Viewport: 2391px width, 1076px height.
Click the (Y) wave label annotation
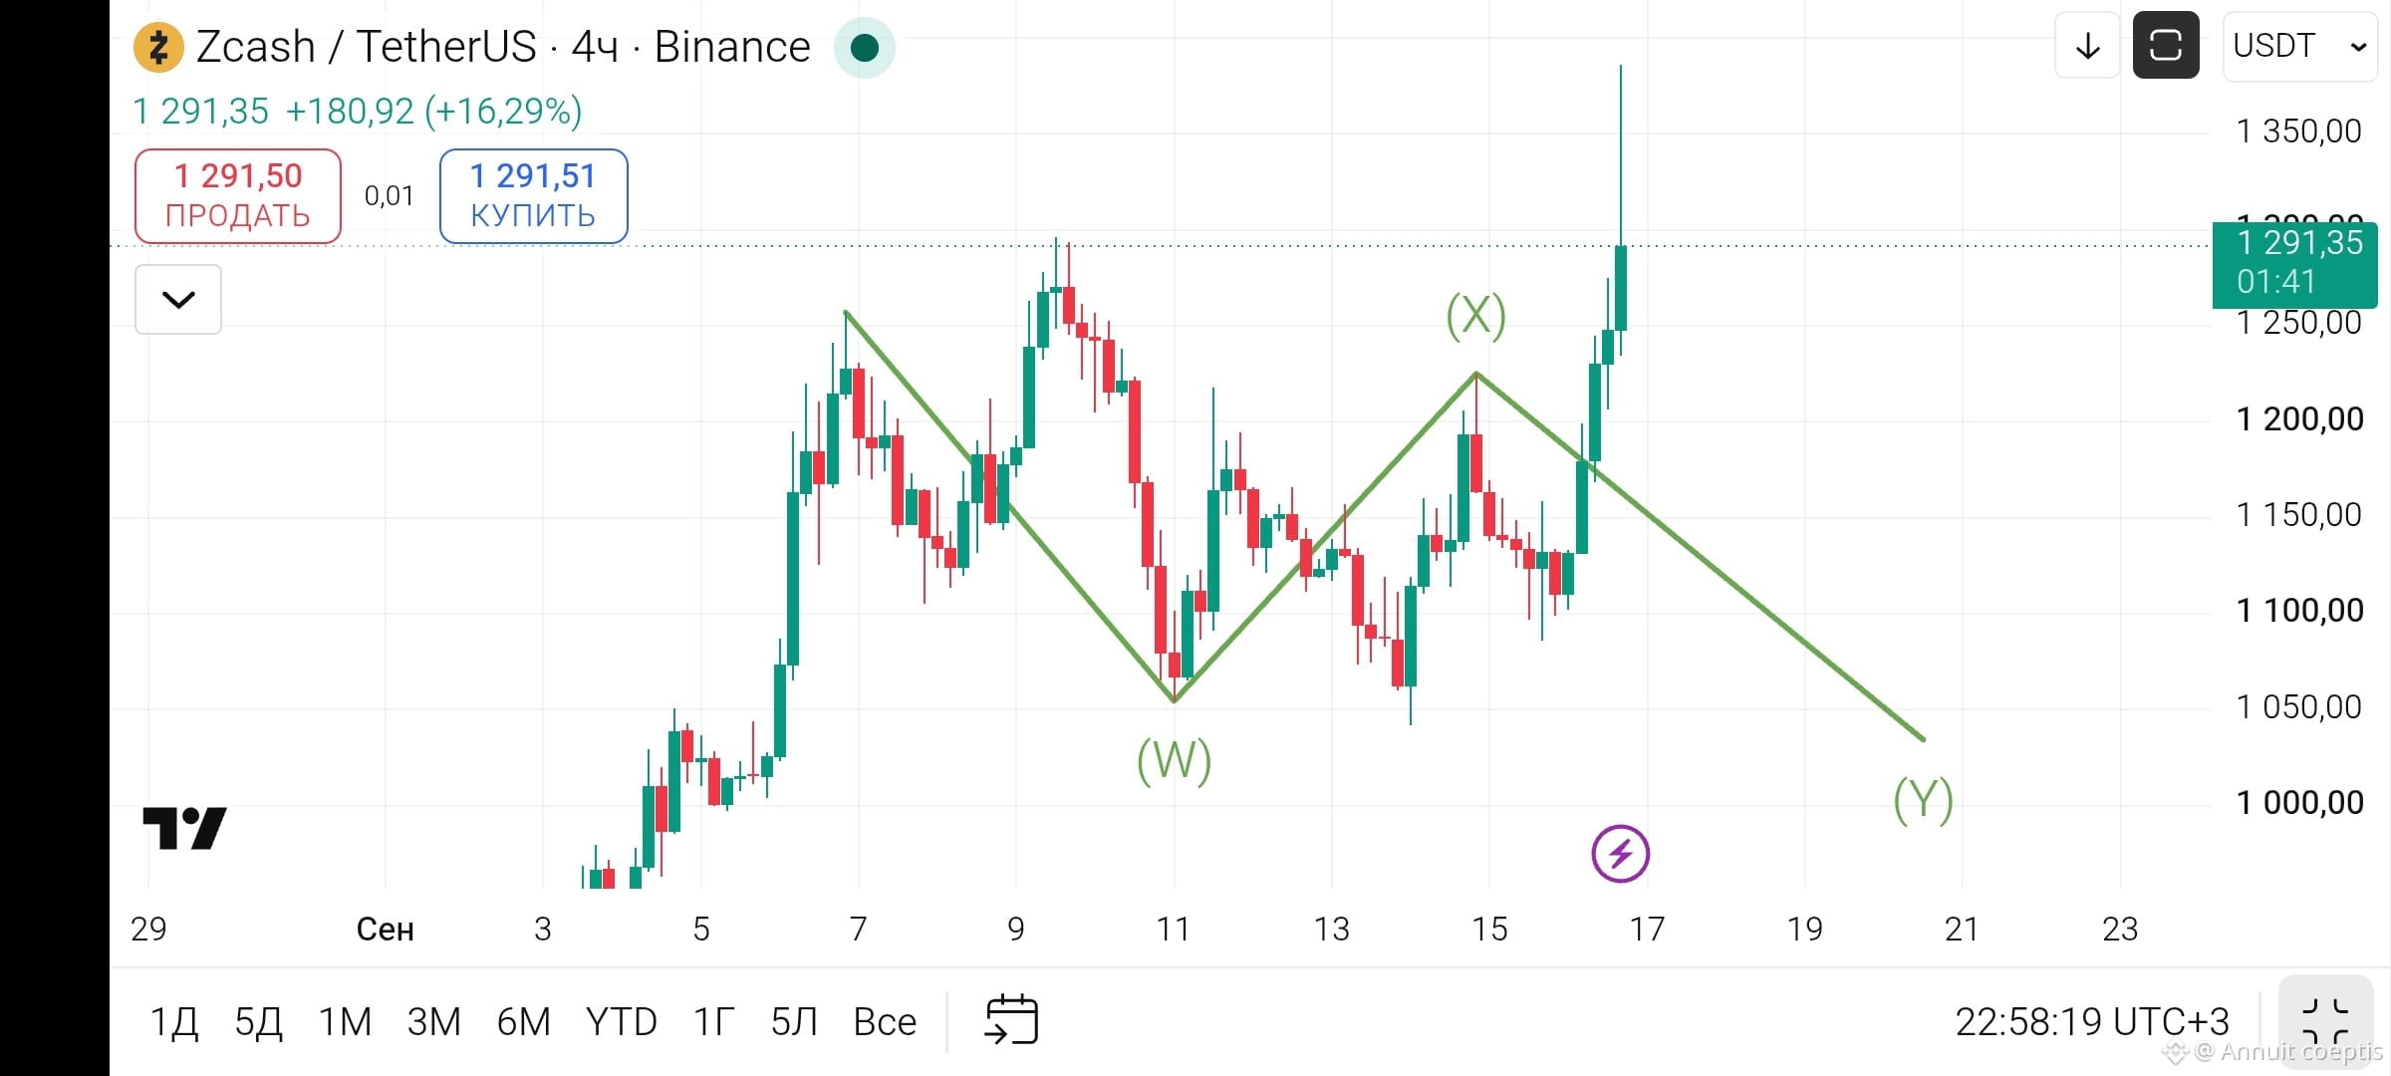1923,800
